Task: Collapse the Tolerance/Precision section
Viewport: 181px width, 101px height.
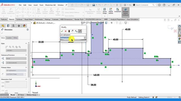Action: [26, 55]
